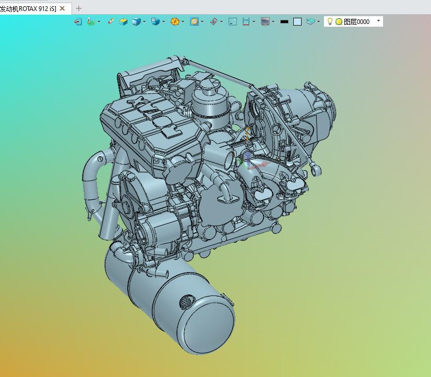Select the blue shaded cube display icon

[x=136, y=21]
